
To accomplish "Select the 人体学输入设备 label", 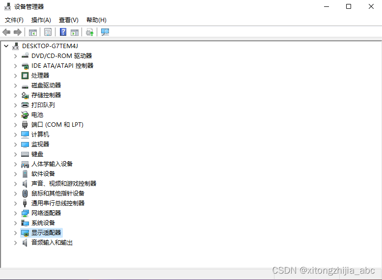I will (x=52, y=164).
